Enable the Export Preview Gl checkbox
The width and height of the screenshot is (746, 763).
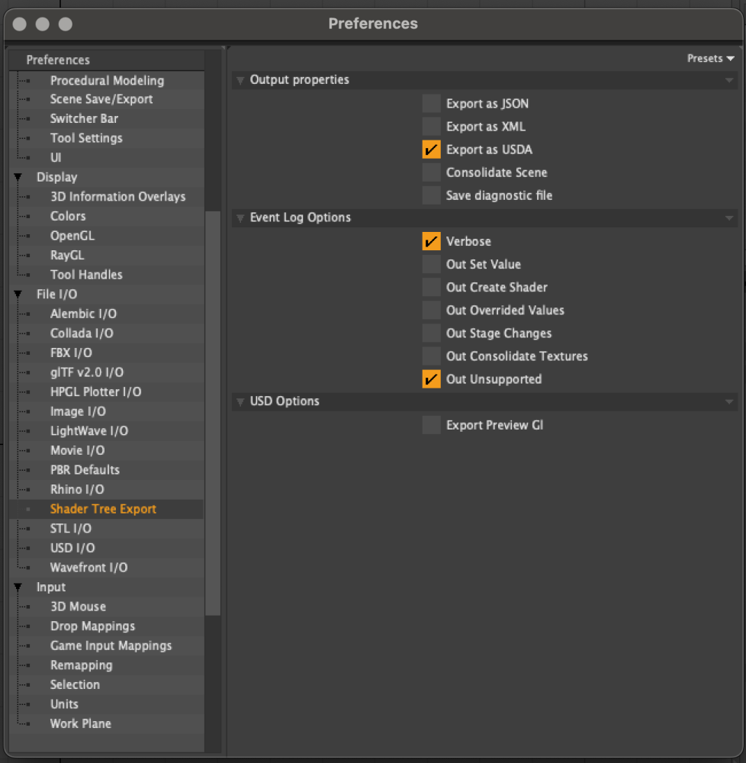[x=432, y=425]
